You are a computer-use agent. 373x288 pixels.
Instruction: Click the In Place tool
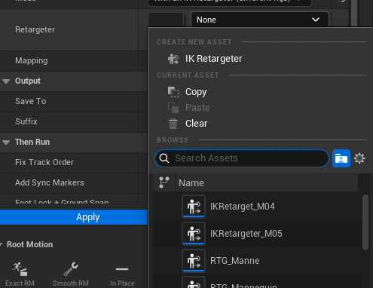[122, 274]
